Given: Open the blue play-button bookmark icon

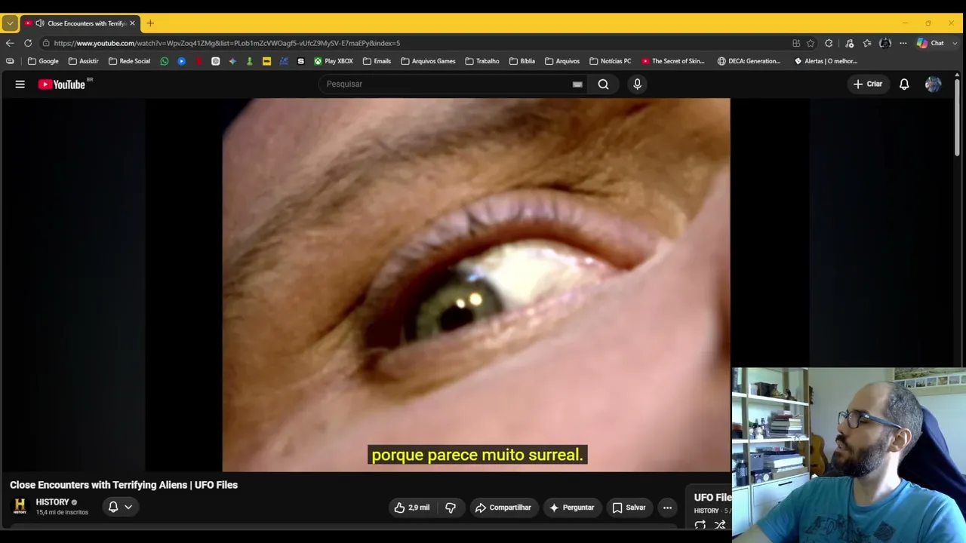Looking at the screenshot, I should tap(182, 61).
